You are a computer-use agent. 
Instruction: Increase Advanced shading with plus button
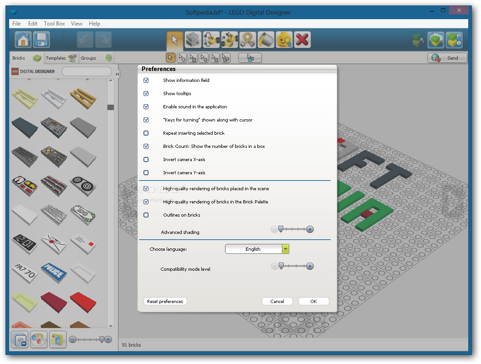pyautogui.click(x=310, y=229)
